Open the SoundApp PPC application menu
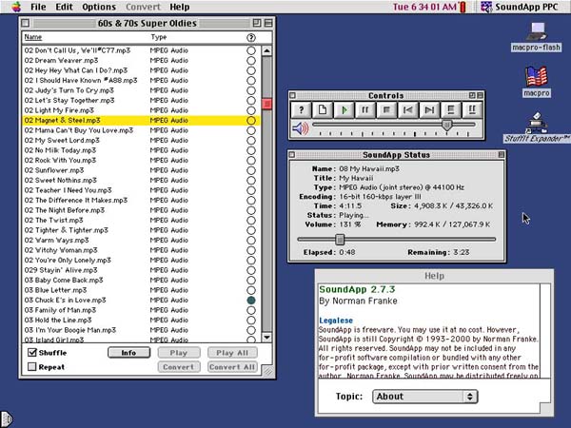The height and width of the screenshot is (428, 571). click(520, 7)
